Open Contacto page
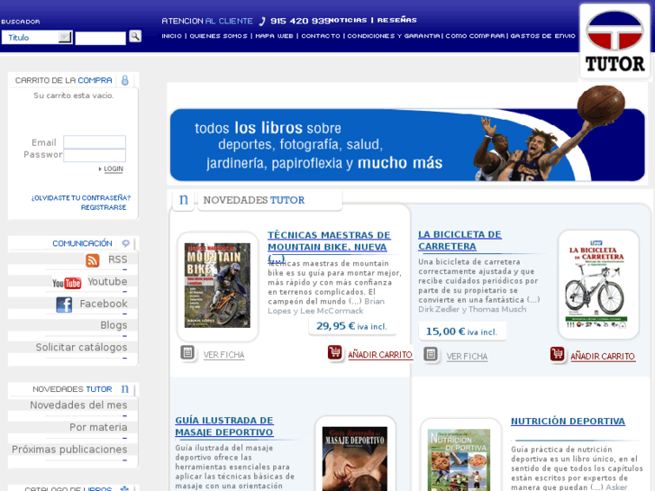 [321, 36]
